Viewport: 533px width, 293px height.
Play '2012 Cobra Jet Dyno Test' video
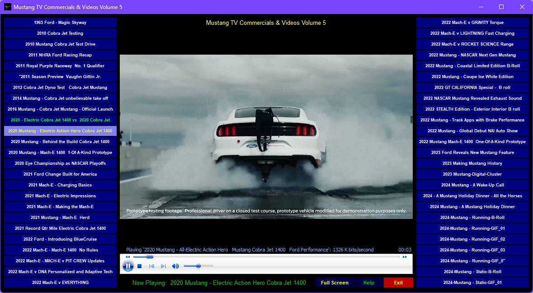point(60,88)
